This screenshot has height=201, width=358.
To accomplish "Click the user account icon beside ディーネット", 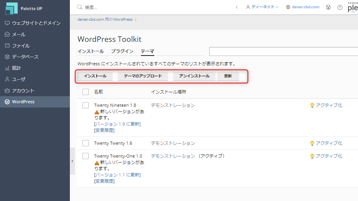I will [x=248, y=7].
